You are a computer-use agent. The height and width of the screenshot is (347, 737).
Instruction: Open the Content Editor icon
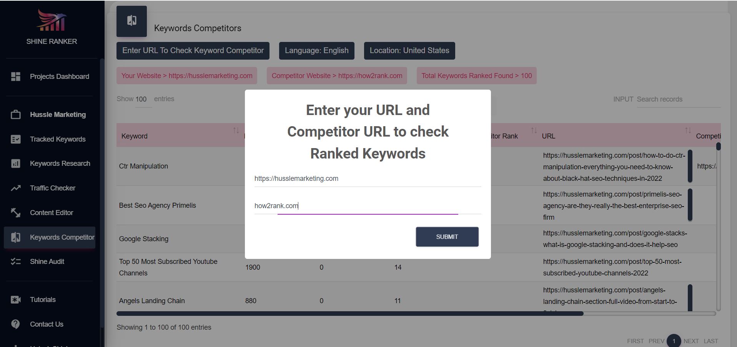click(15, 213)
